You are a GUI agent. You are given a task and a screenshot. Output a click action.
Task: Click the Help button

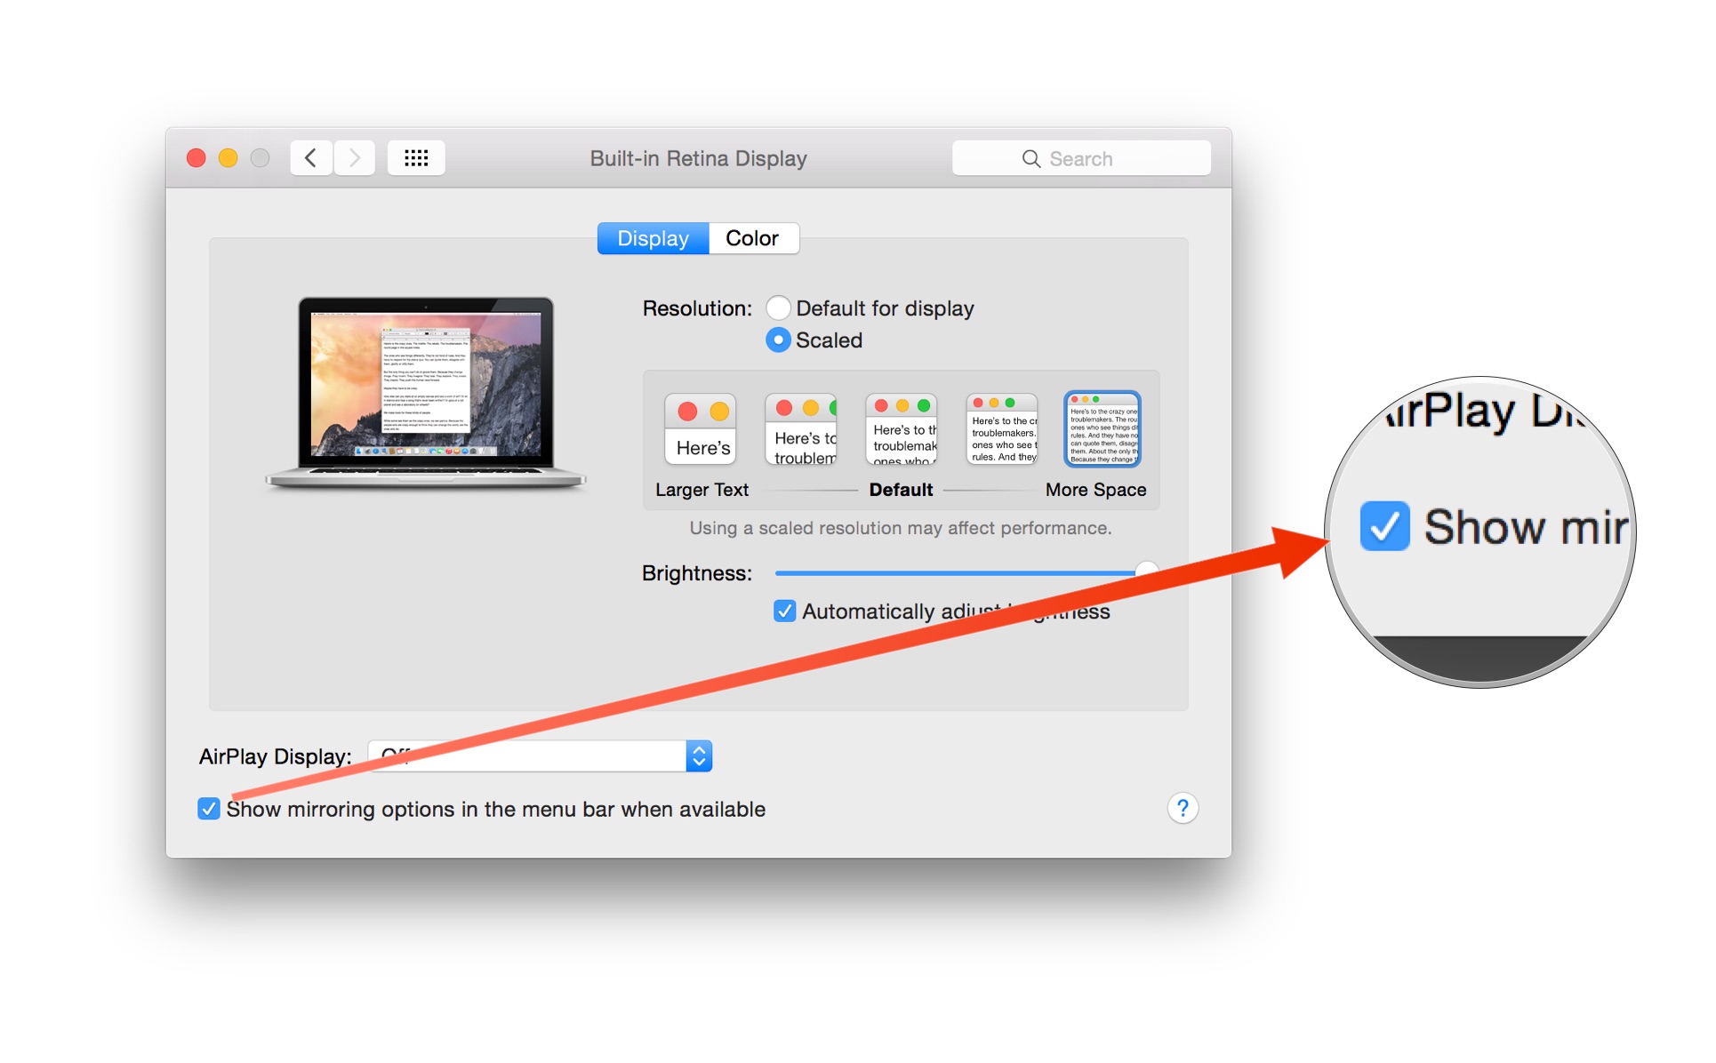[x=1183, y=807]
